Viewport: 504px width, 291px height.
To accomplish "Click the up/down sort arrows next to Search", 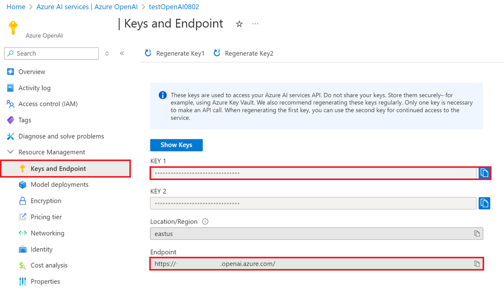I will pos(107,53).
